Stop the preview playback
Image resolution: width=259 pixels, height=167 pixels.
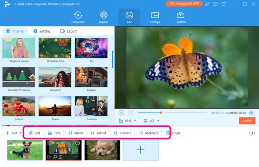(x=130, y=113)
